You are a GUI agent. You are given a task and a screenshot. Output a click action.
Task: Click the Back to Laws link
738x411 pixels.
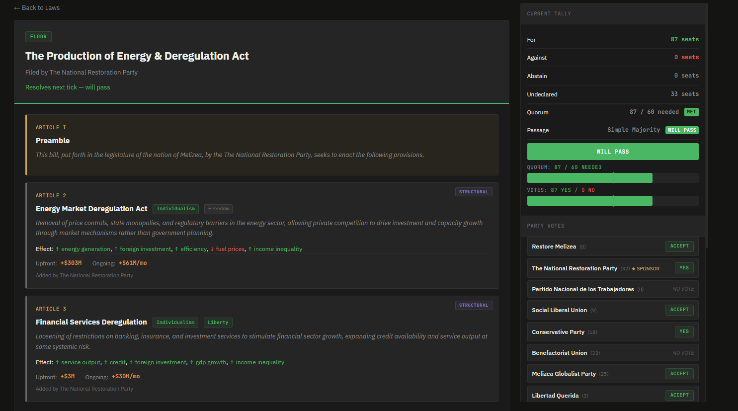37,8
